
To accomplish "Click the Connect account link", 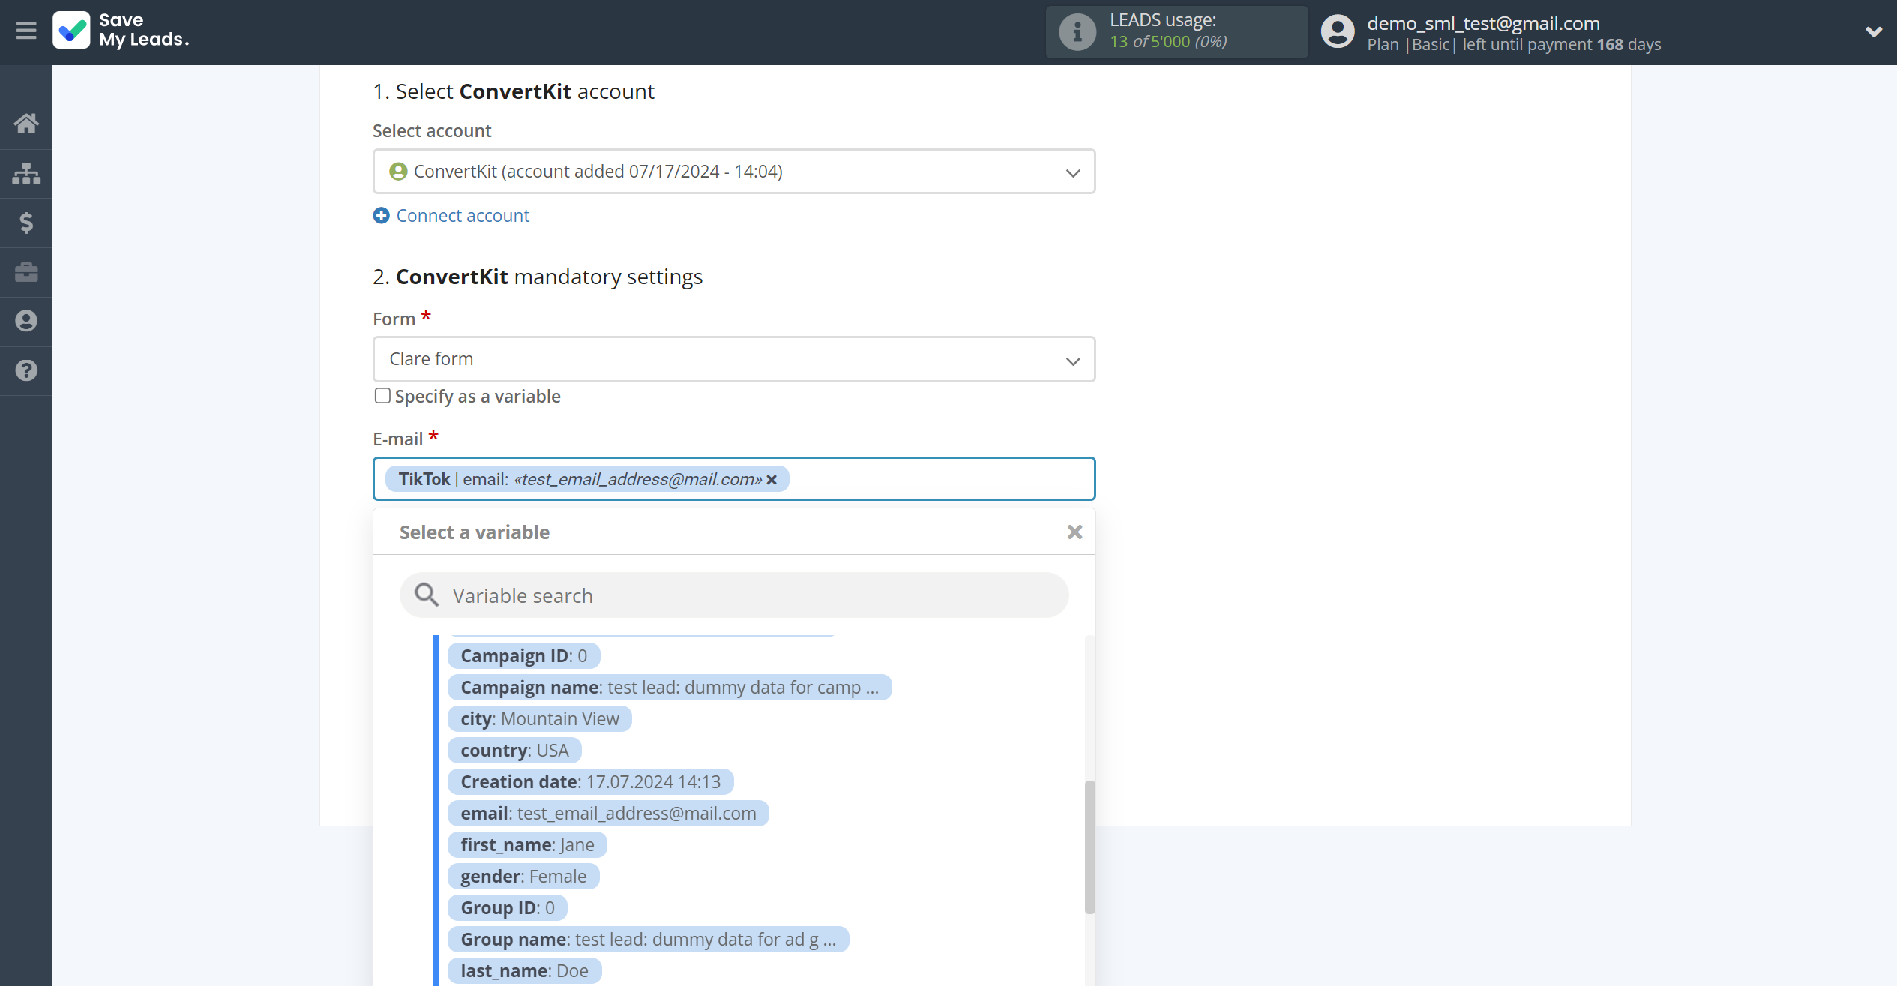I will click(x=463, y=216).
